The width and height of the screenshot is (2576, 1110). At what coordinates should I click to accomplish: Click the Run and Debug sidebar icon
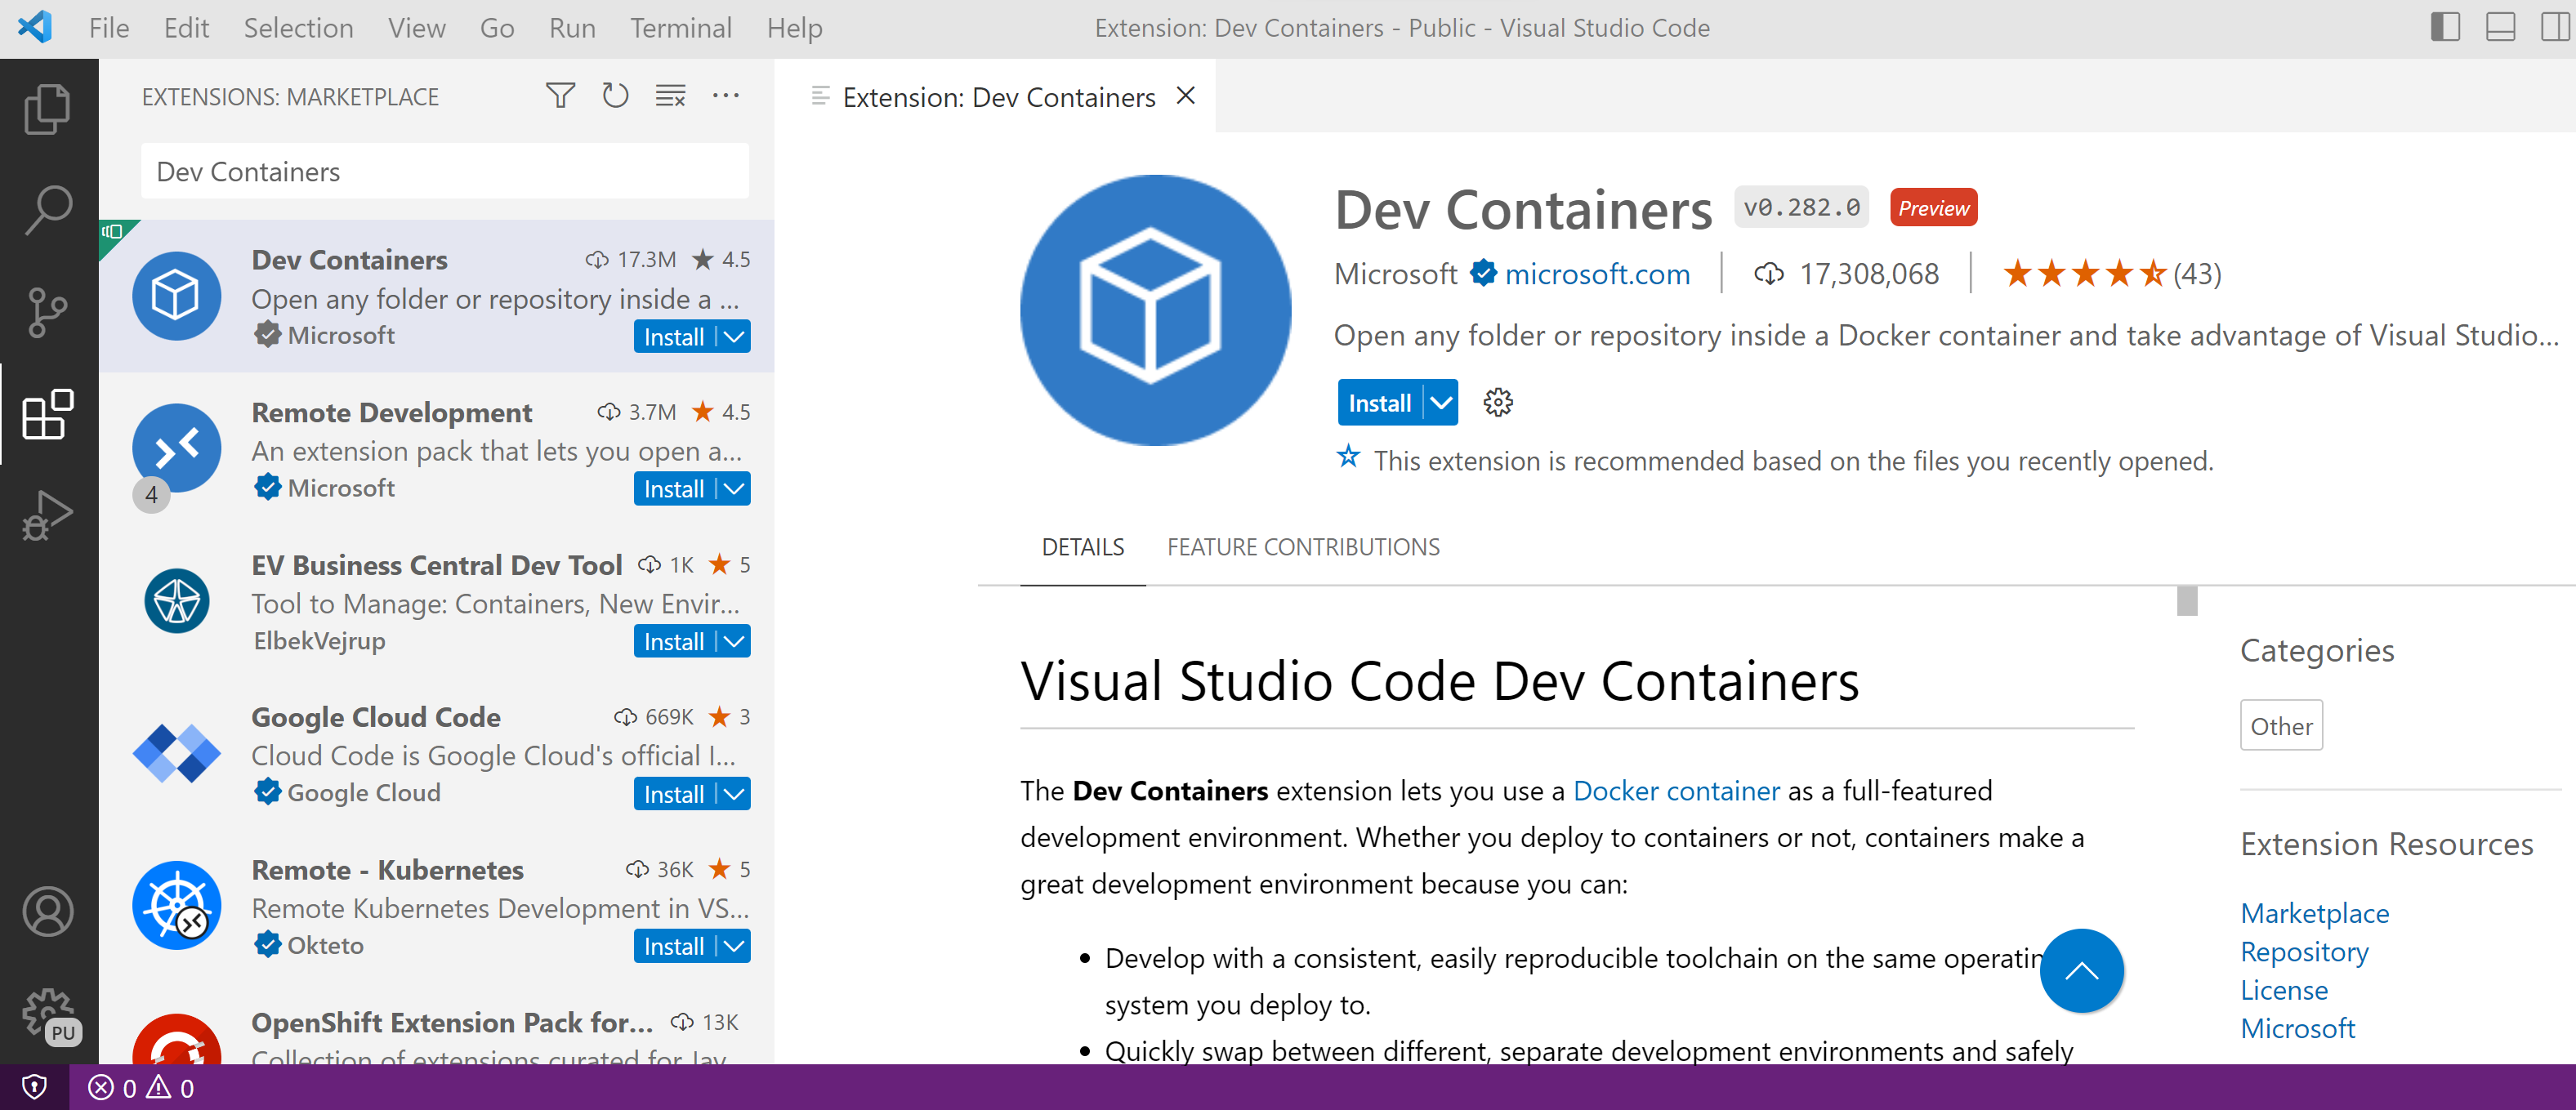46,514
